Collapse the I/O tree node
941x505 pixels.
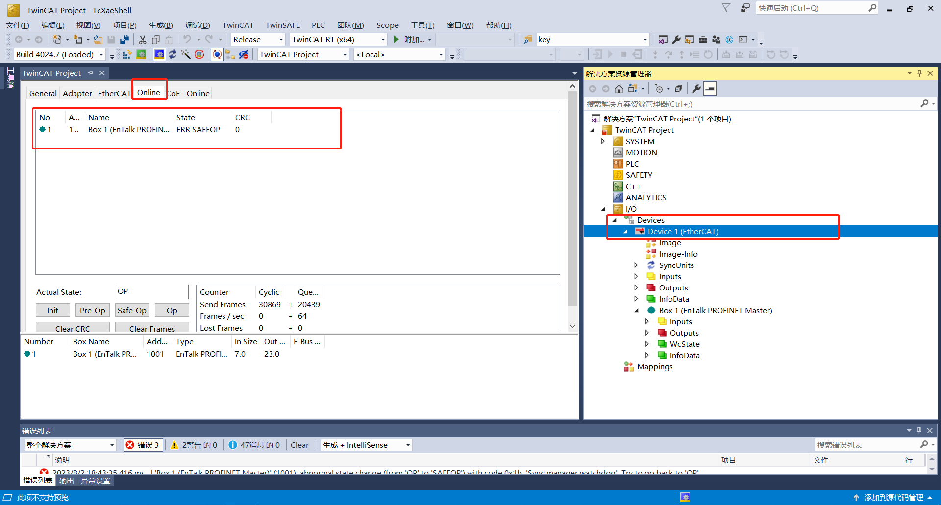click(x=603, y=209)
